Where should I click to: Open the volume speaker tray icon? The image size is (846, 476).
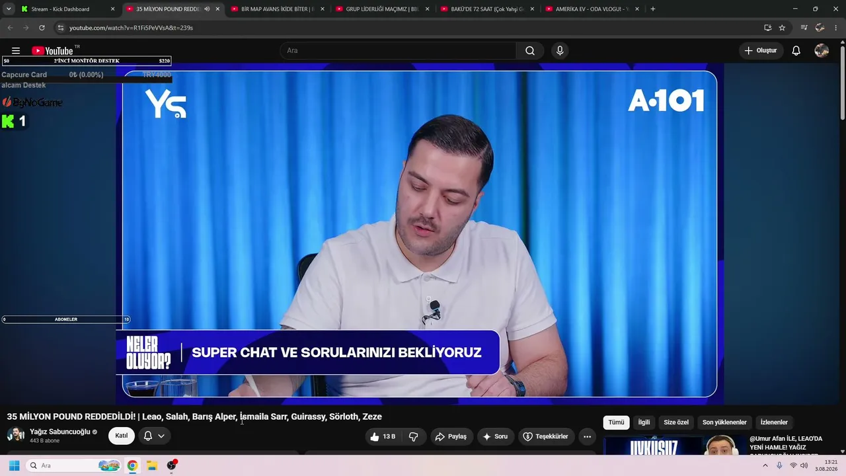click(x=804, y=465)
